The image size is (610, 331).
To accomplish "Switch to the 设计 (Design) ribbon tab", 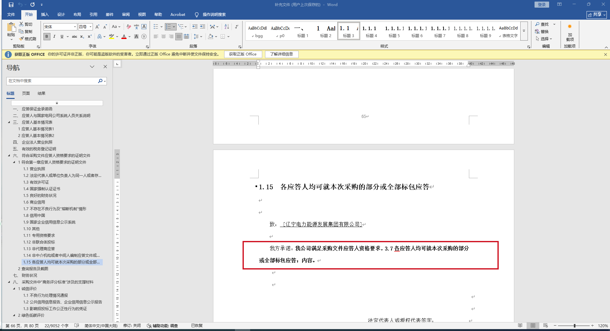I will (61, 15).
